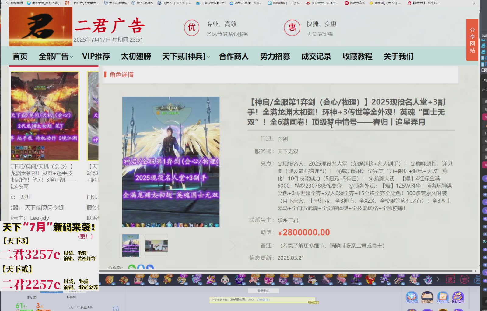Open 网易支付 bookmark
The width and height of the screenshot is (487, 311).
pyautogui.click(x=424, y=3)
